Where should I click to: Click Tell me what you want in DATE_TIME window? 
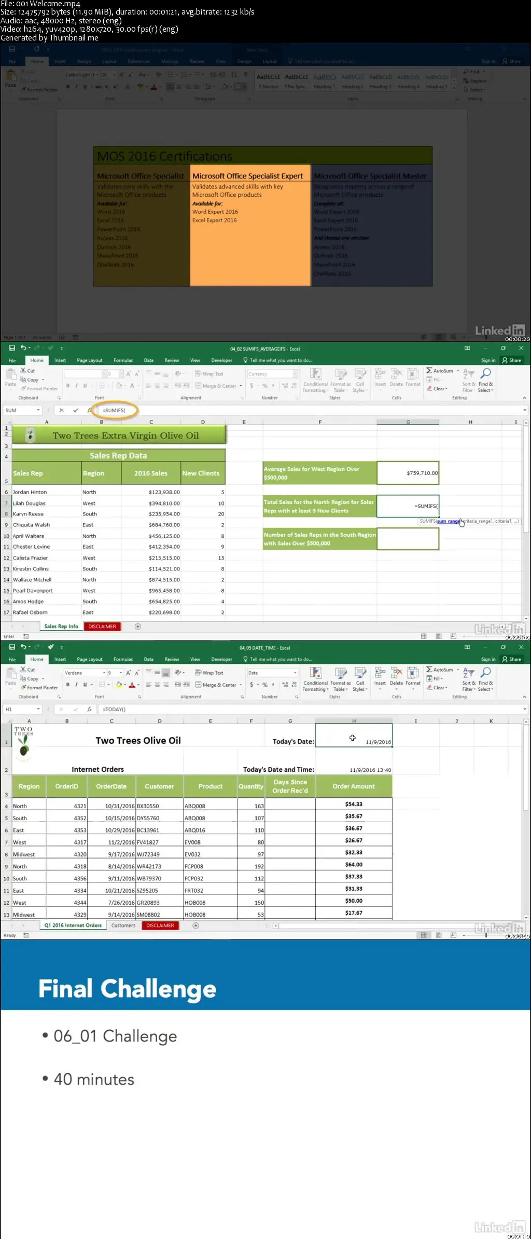pos(278,659)
